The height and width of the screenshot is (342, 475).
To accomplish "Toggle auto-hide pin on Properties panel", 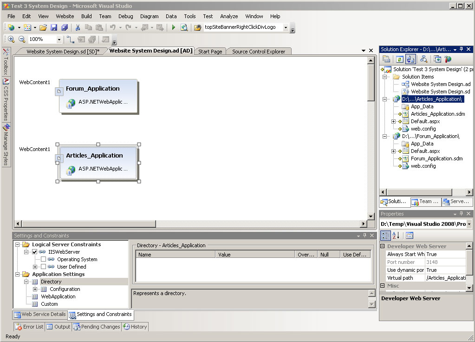I will click(x=462, y=214).
